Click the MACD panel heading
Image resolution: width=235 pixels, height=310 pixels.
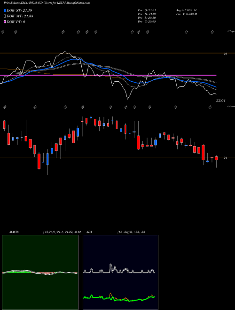(x=14, y=232)
